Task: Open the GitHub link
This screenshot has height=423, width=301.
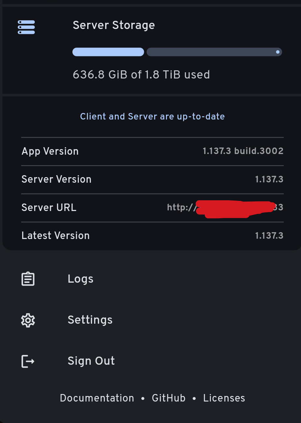Action: pos(169,398)
